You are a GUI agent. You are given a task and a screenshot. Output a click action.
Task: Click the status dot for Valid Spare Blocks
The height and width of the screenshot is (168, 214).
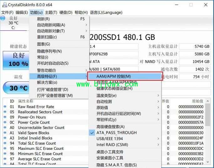tap(5, 133)
